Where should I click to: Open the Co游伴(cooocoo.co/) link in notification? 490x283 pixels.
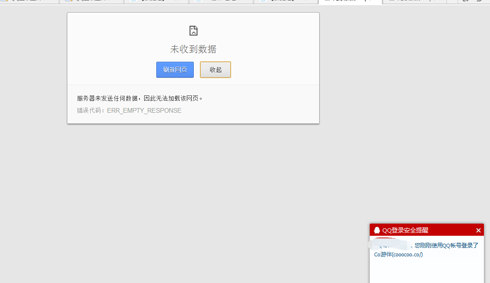[398, 254]
